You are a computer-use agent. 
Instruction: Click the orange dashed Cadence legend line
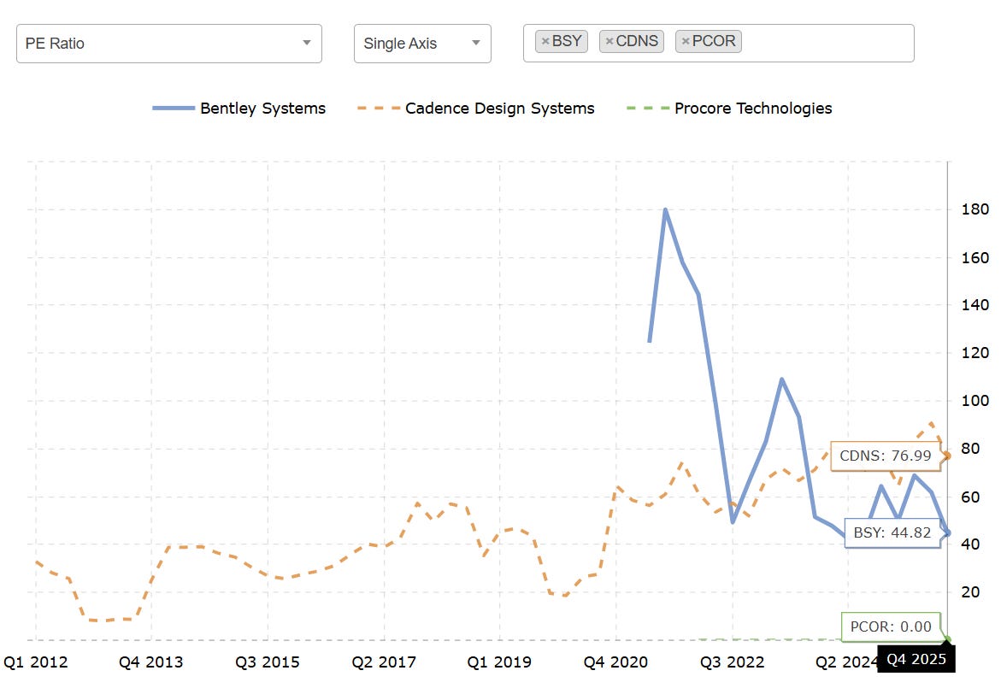[x=379, y=109]
